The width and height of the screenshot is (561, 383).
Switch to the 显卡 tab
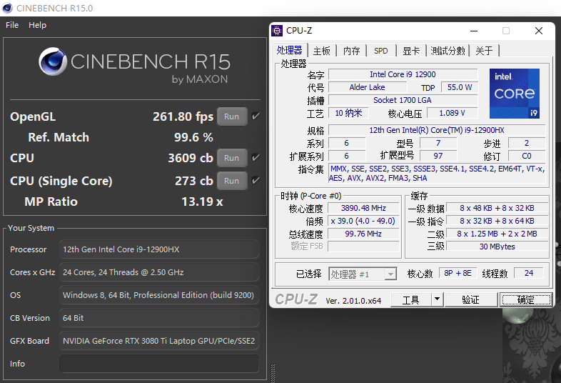(x=411, y=51)
